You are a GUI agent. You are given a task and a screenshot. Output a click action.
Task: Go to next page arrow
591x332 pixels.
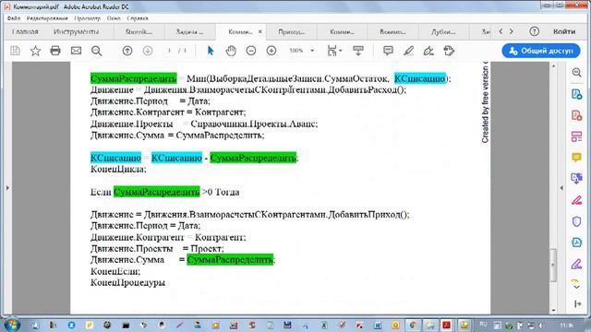148,51
